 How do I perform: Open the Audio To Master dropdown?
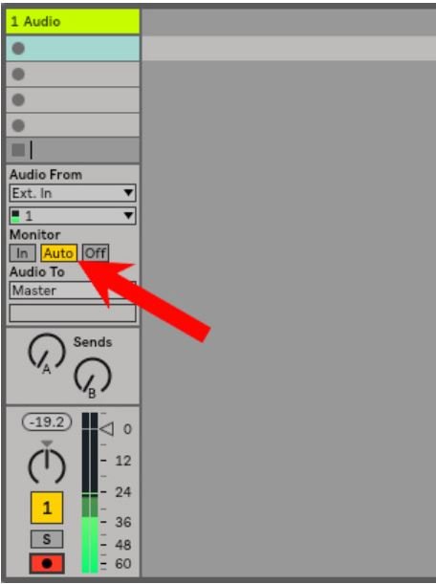[x=73, y=291]
